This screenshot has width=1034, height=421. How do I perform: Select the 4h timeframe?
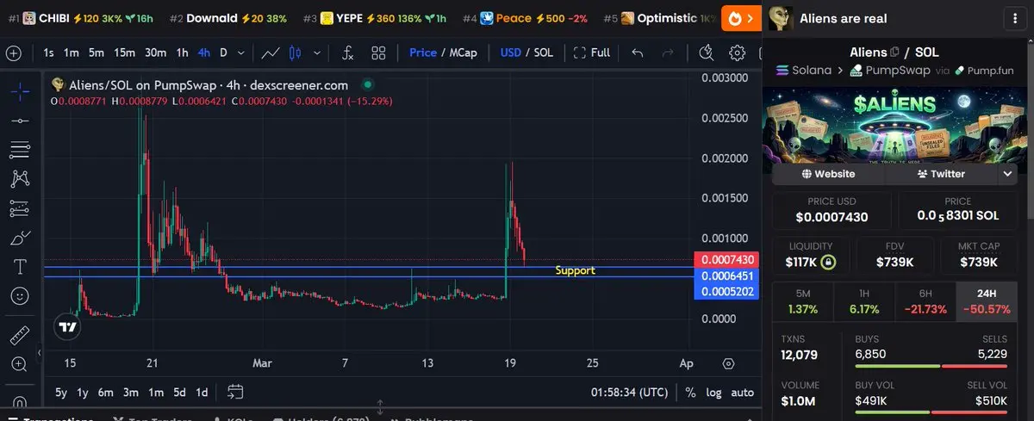204,53
